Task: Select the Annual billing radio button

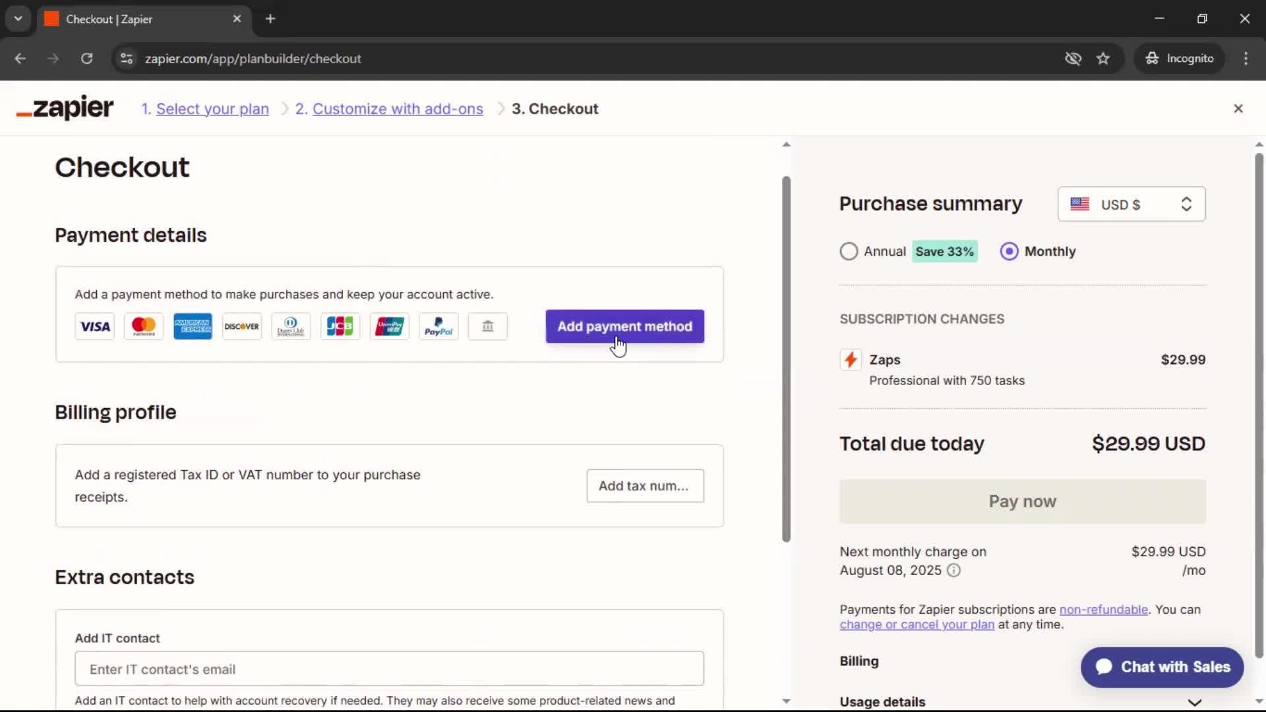Action: [x=849, y=252]
